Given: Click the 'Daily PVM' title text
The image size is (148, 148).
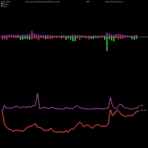Looking at the screenshot, I should pyautogui.click(x=6, y=2).
